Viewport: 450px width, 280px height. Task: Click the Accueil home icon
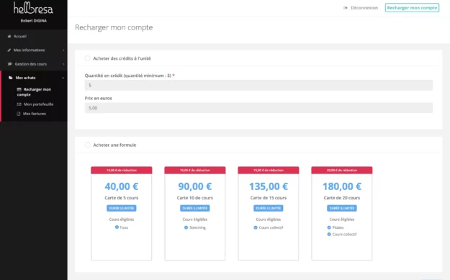coord(9,36)
